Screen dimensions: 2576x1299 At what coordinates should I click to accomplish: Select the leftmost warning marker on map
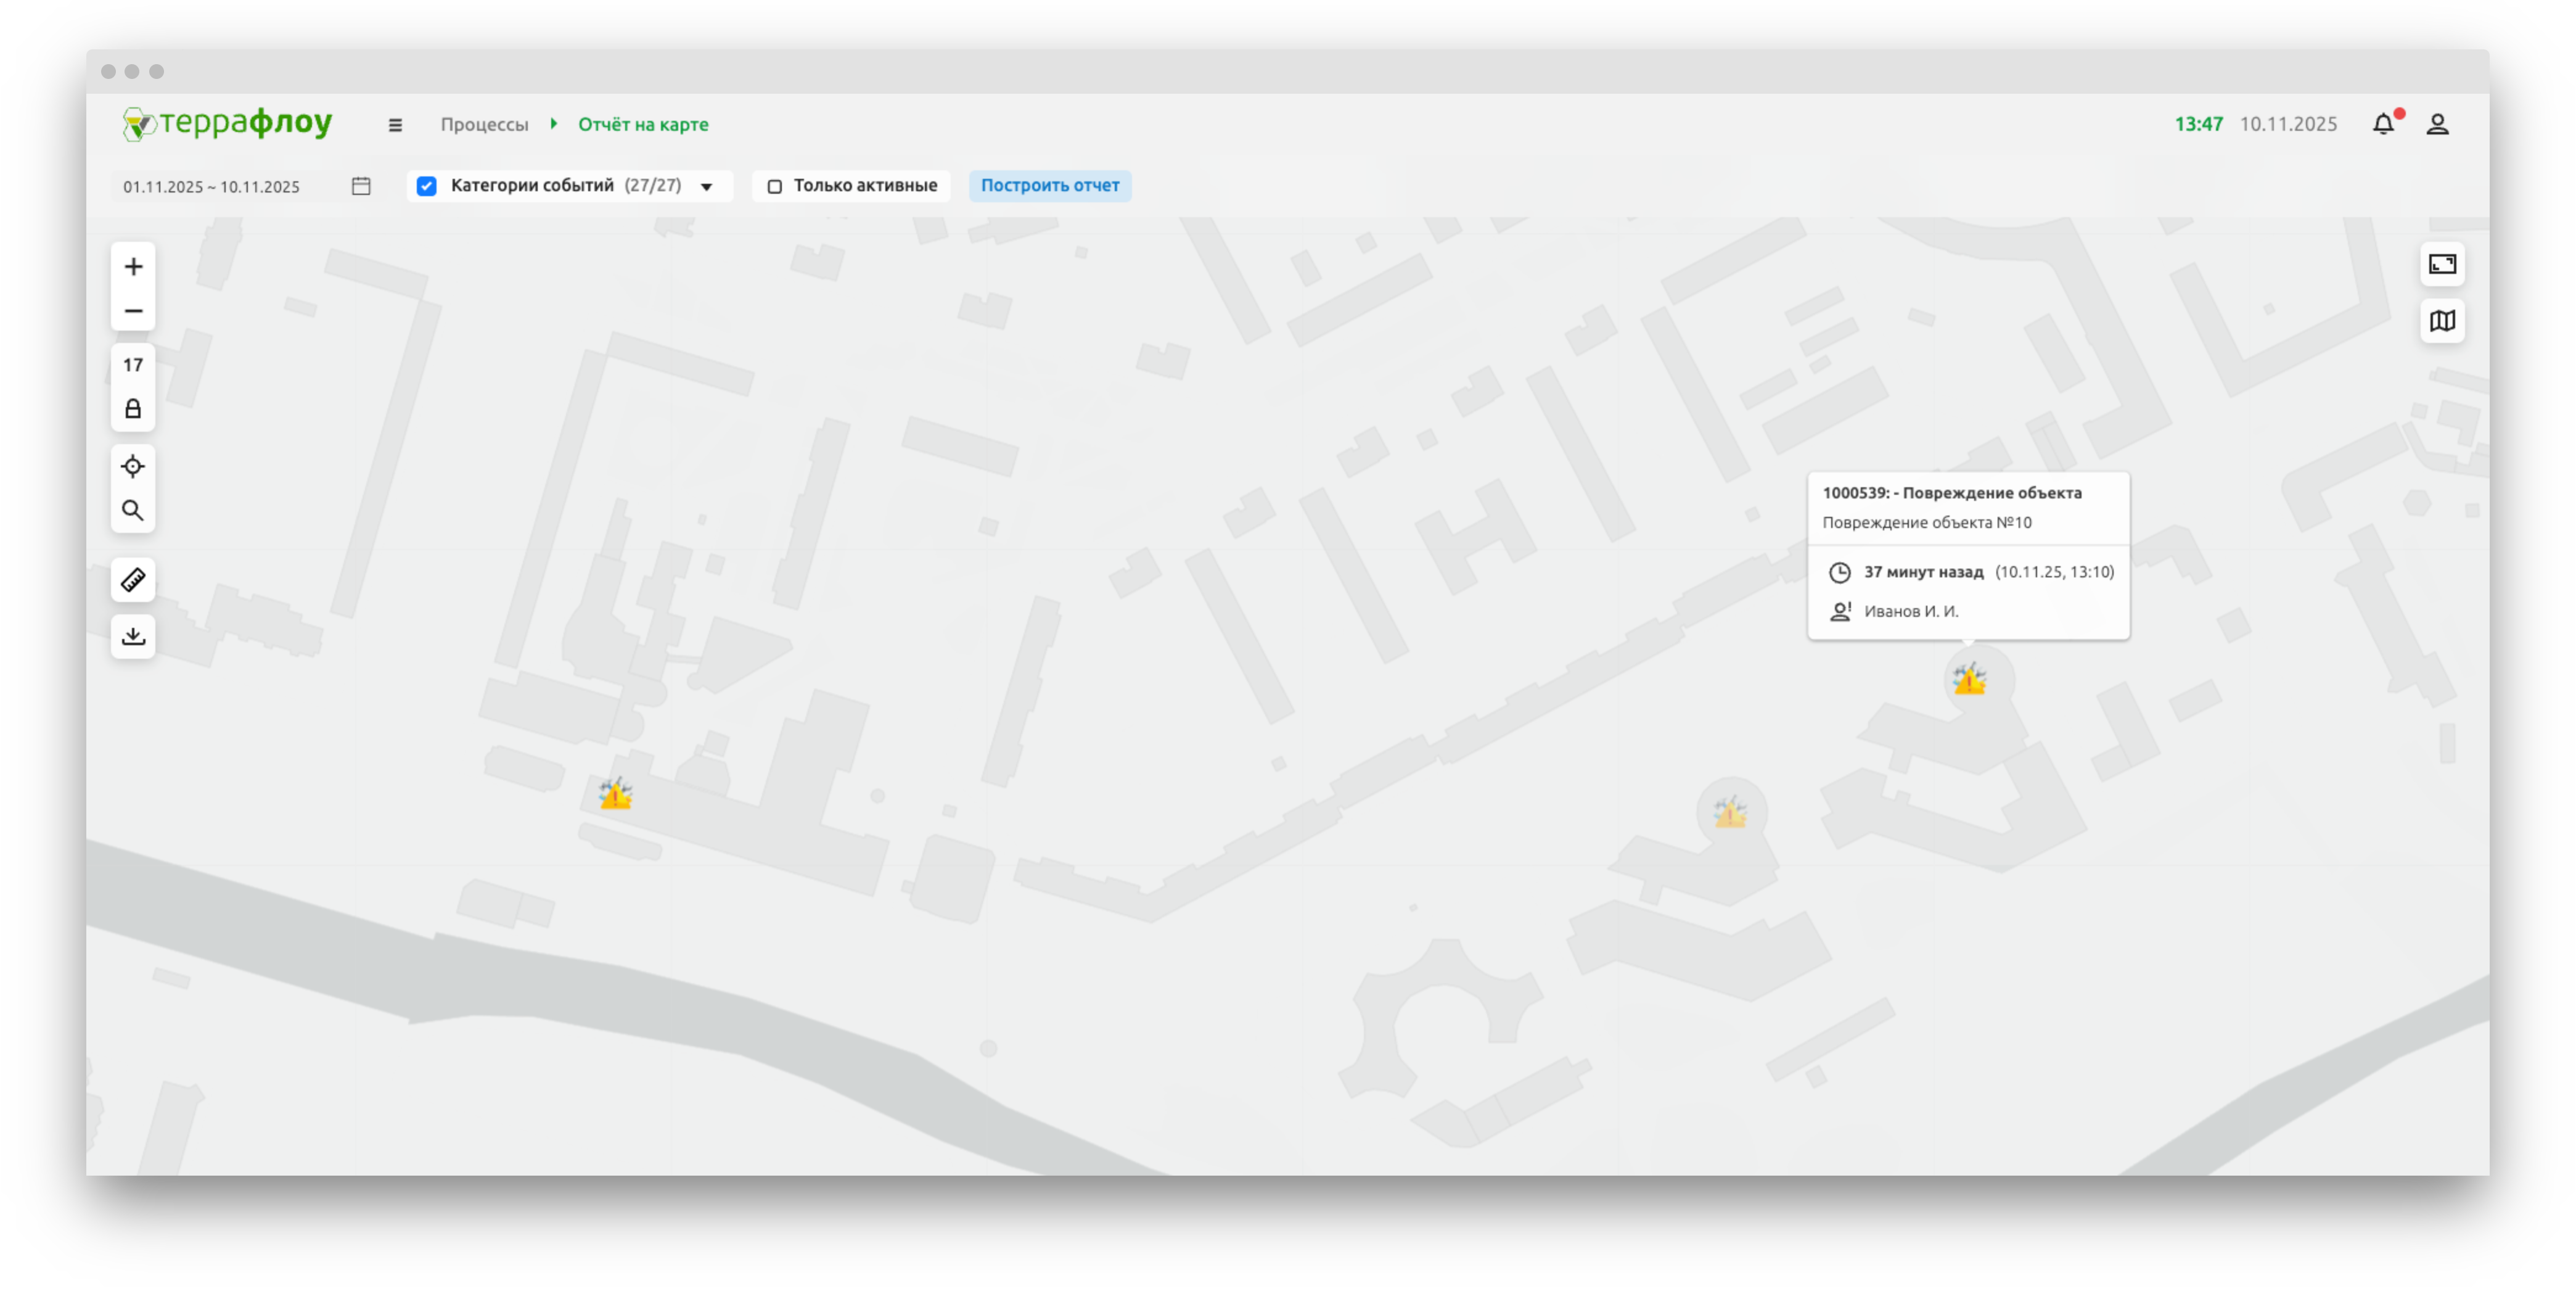[615, 794]
